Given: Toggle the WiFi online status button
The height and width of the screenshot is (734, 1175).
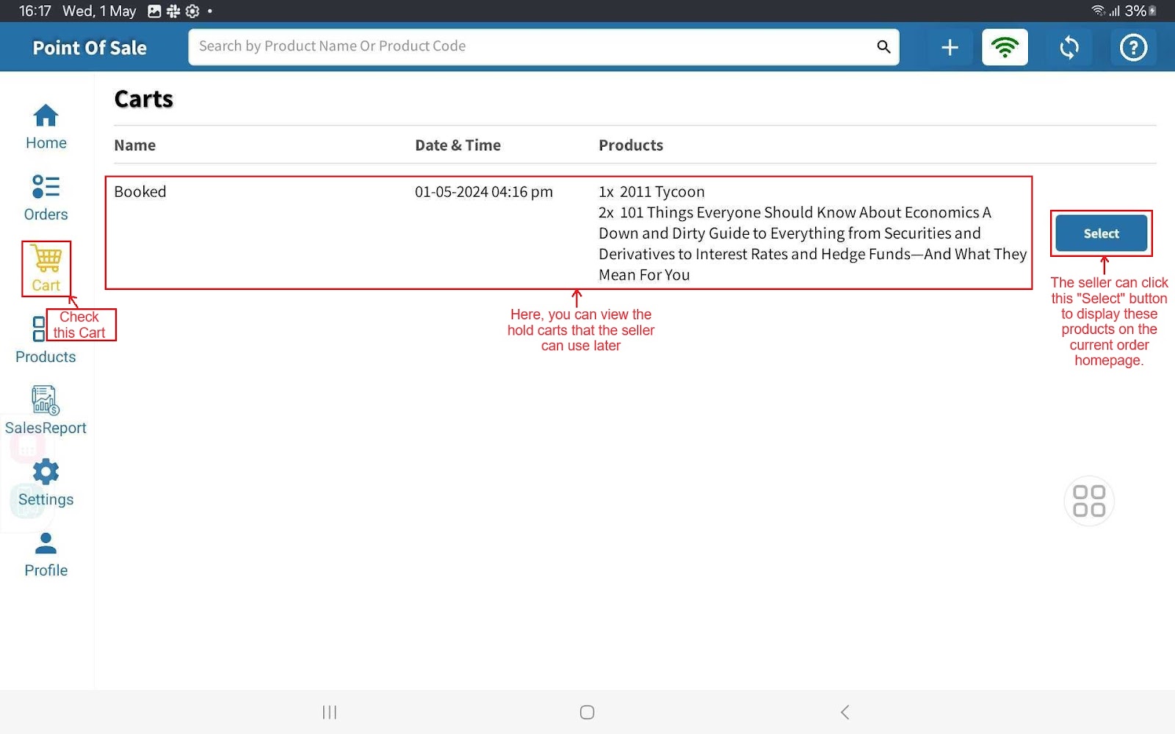Looking at the screenshot, I should click(1005, 48).
